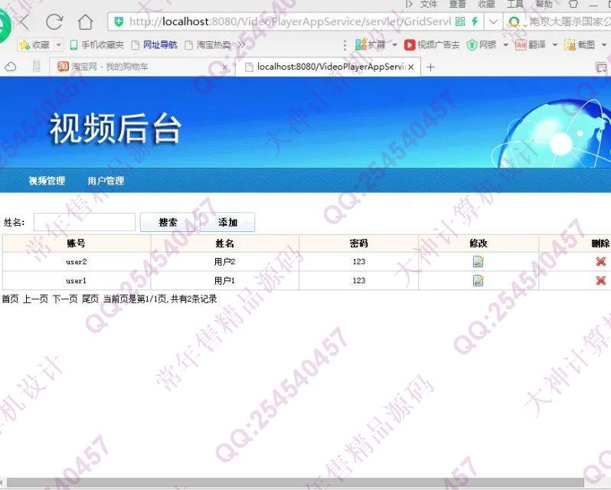The height and width of the screenshot is (490, 611).
Task: Click the 用户1 name cell
Action: coord(225,280)
